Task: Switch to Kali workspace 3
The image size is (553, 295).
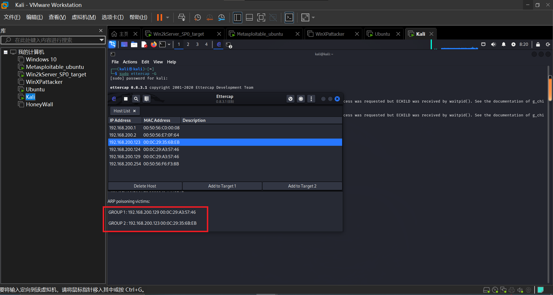Action: point(197,44)
